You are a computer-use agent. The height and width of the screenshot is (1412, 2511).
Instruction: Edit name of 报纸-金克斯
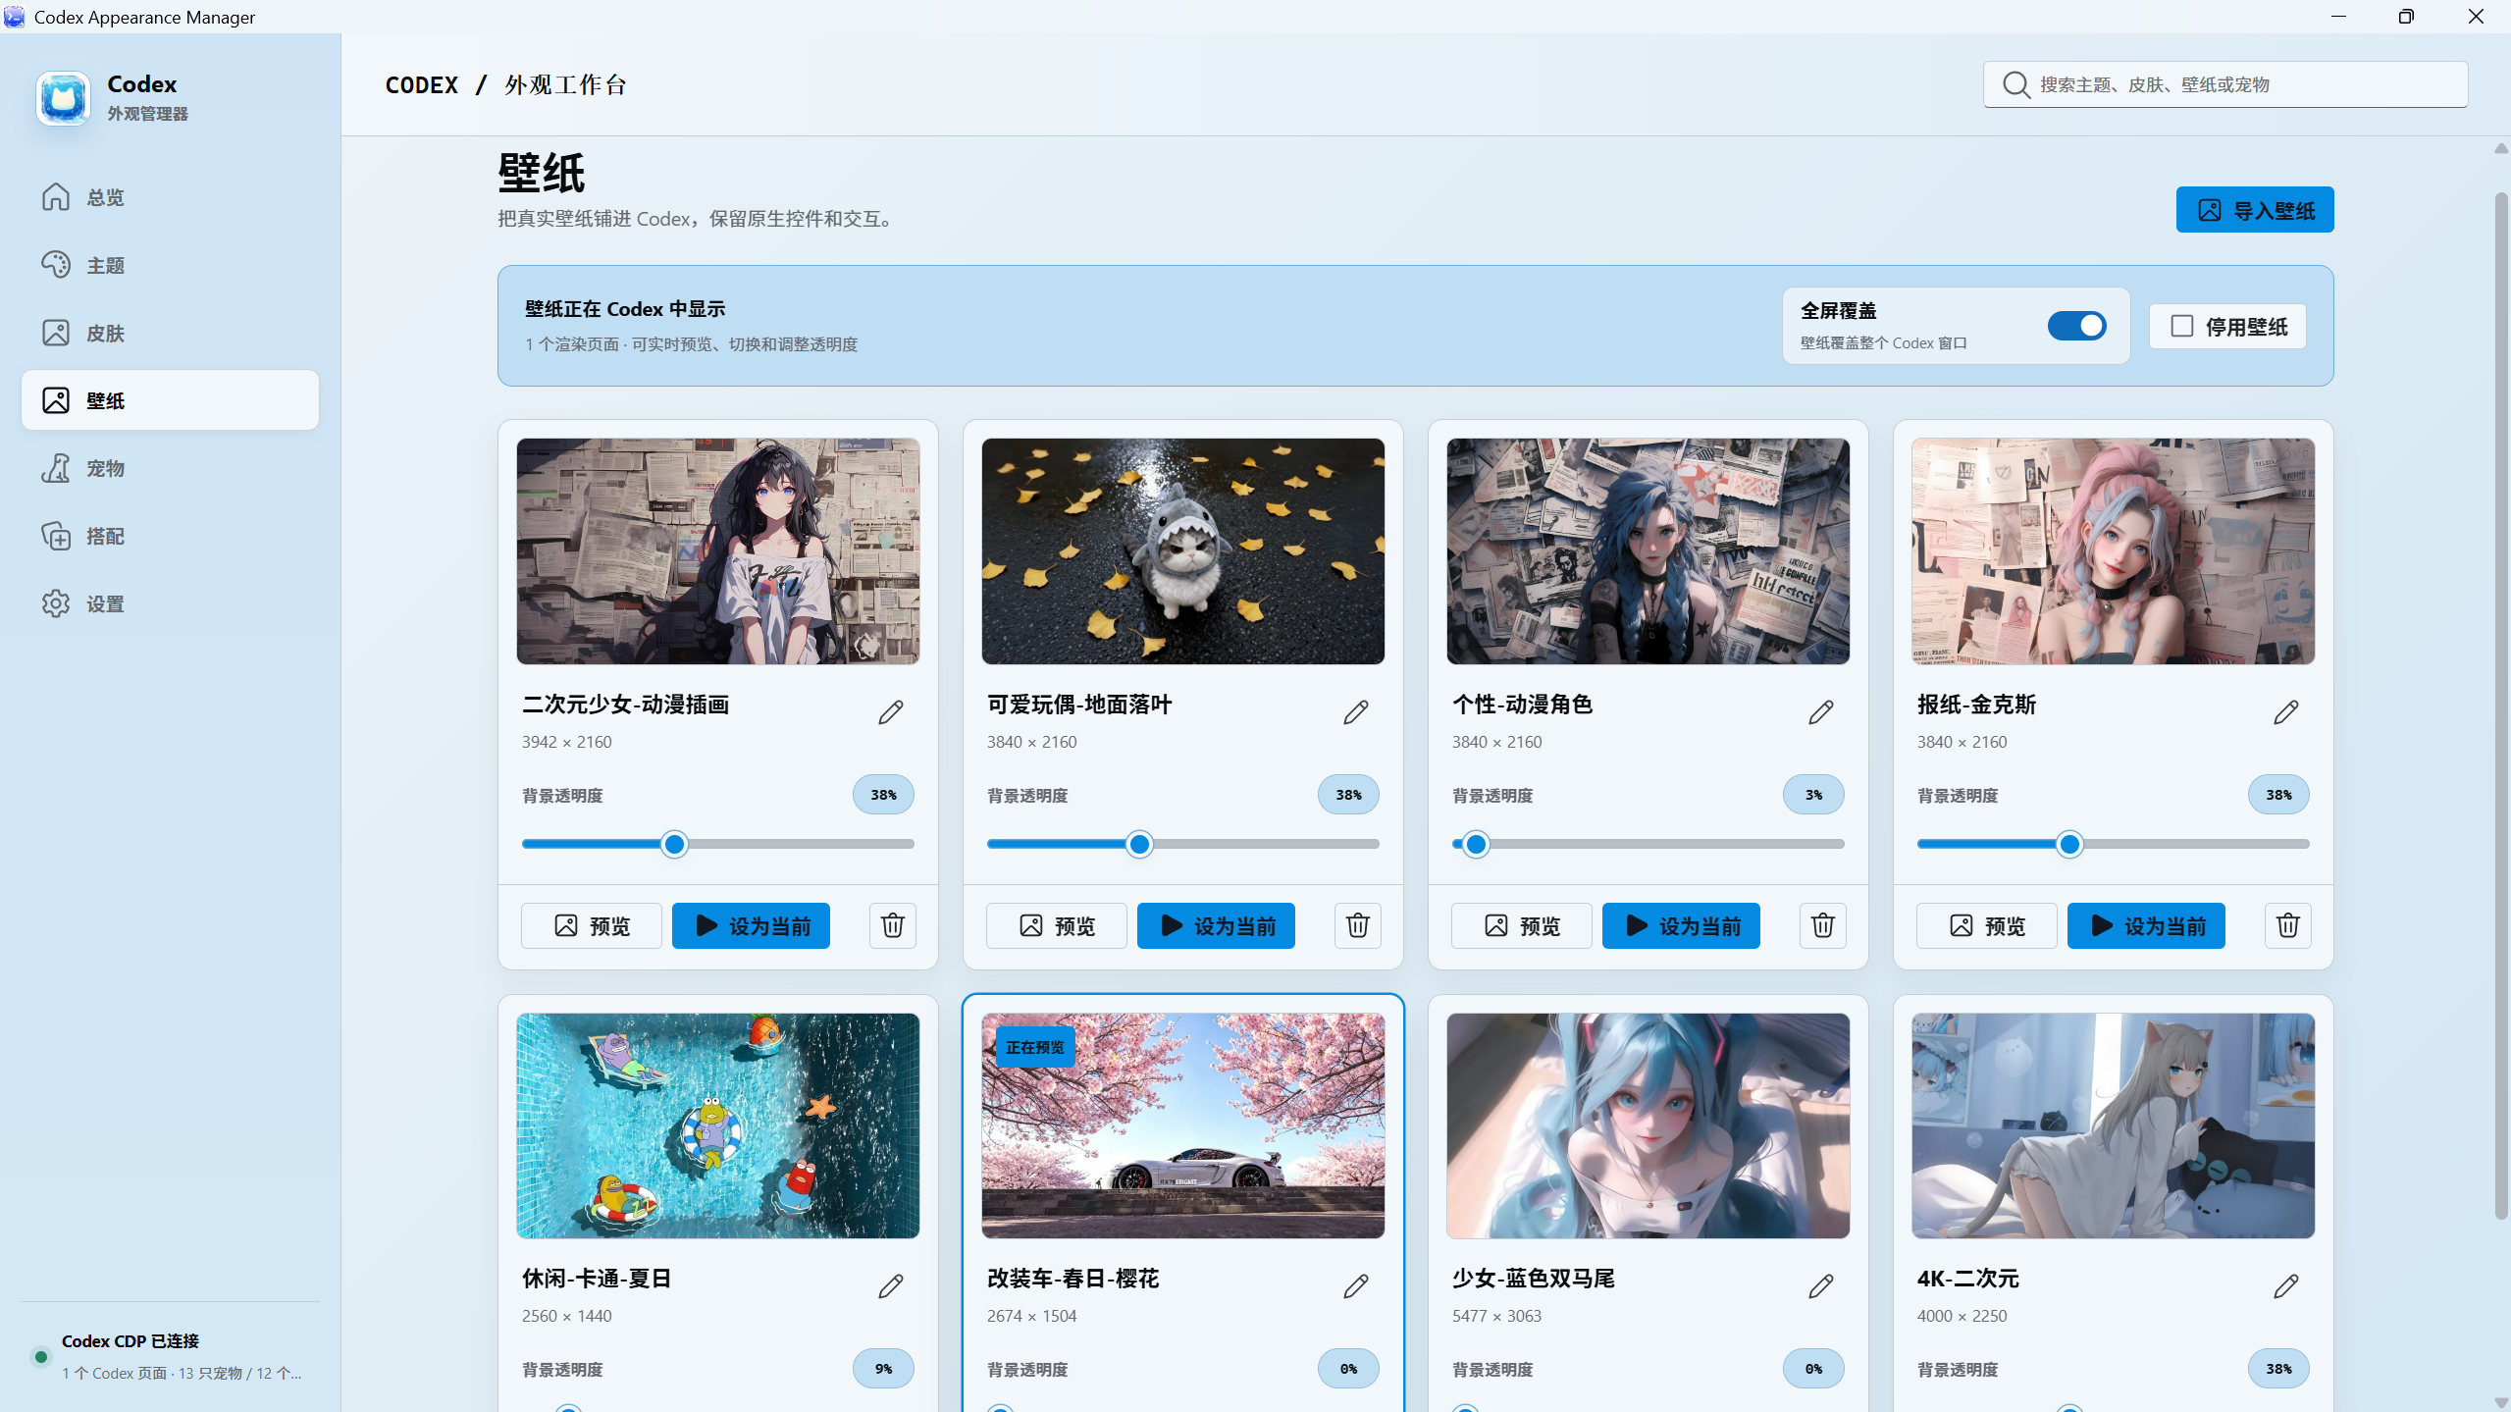click(x=2285, y=711)
